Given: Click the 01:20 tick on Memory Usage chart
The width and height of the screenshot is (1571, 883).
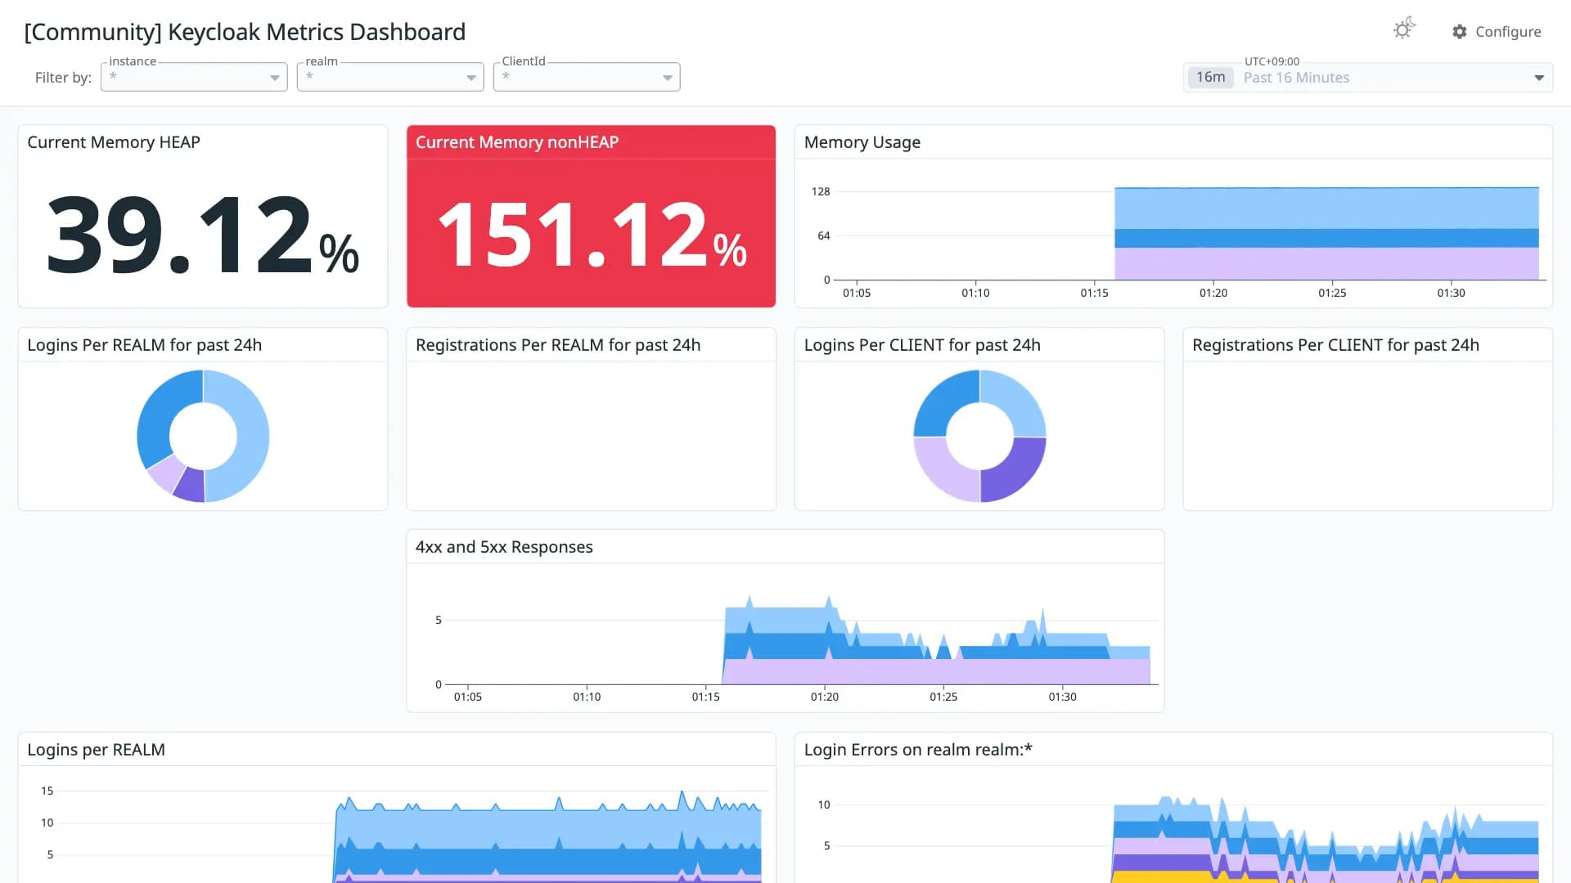Looking at the screenshot, I should pyautogui.click(x=1213, y=293).
